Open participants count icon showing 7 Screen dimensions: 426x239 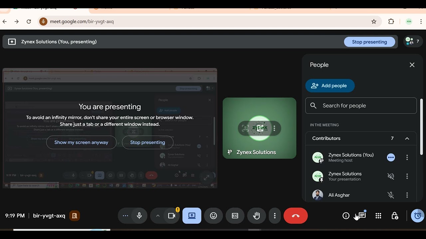click(x=413, y=41)
